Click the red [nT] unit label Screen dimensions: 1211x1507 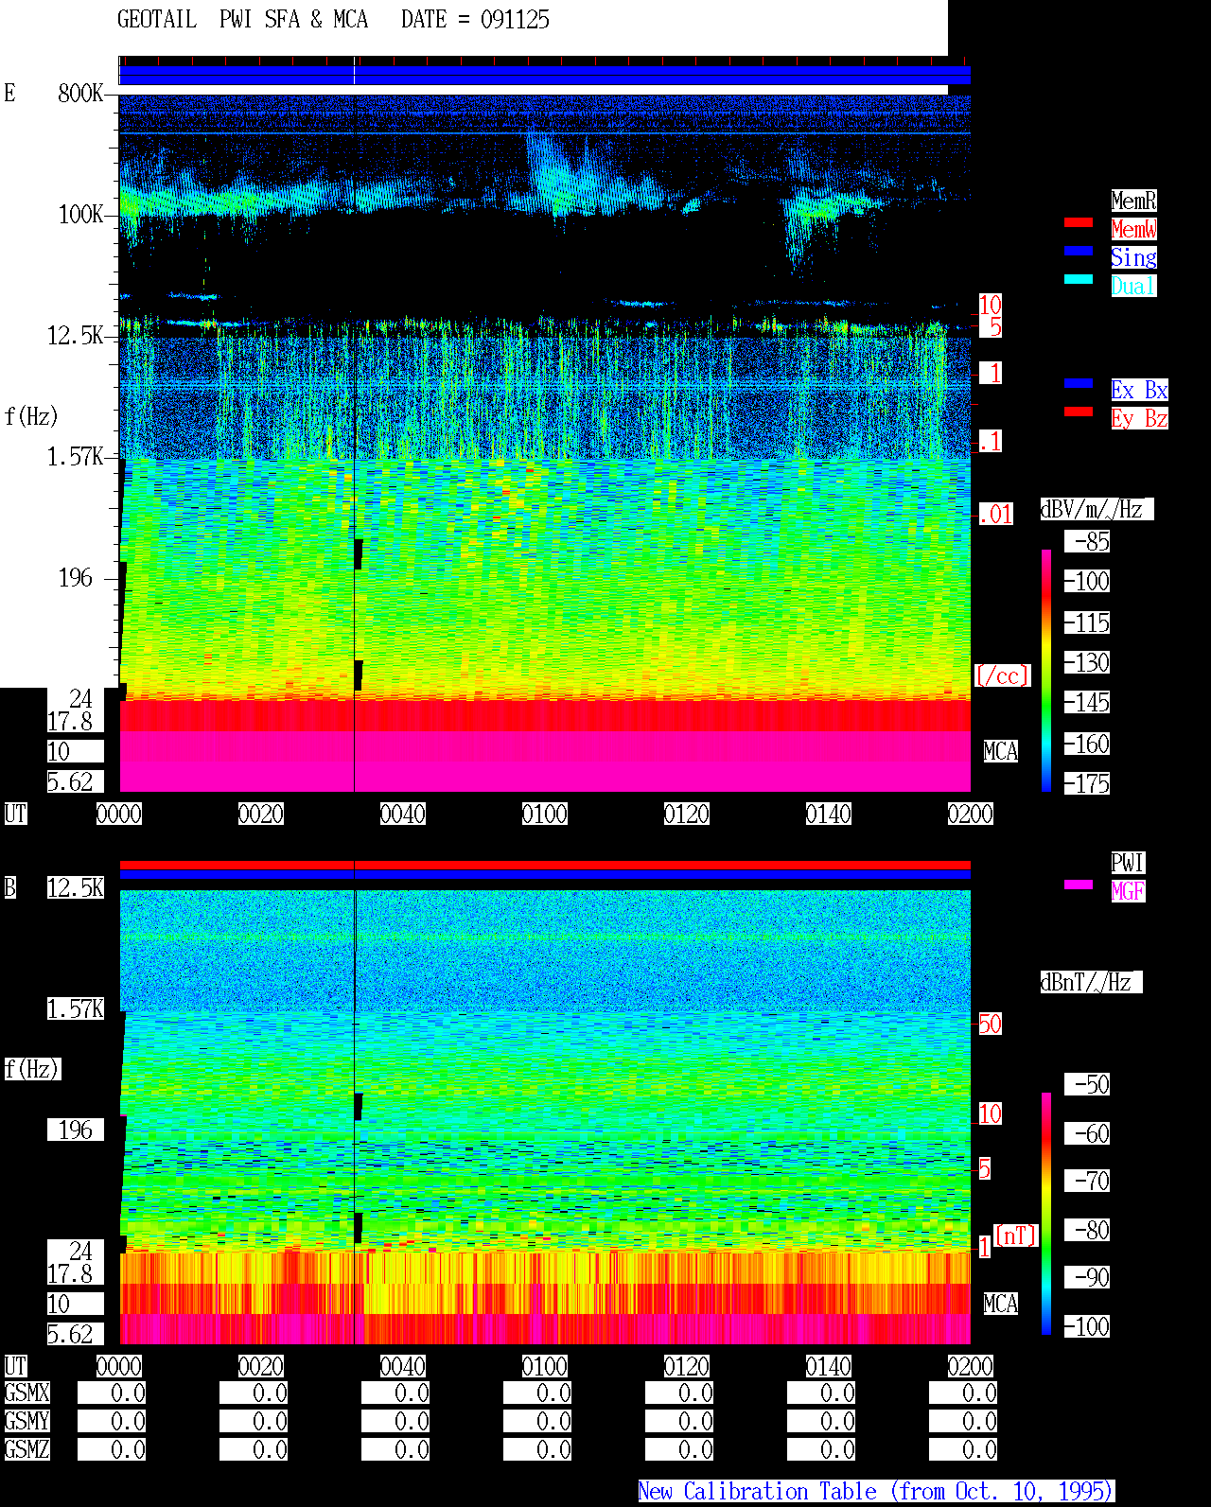click(1016, 1235)
